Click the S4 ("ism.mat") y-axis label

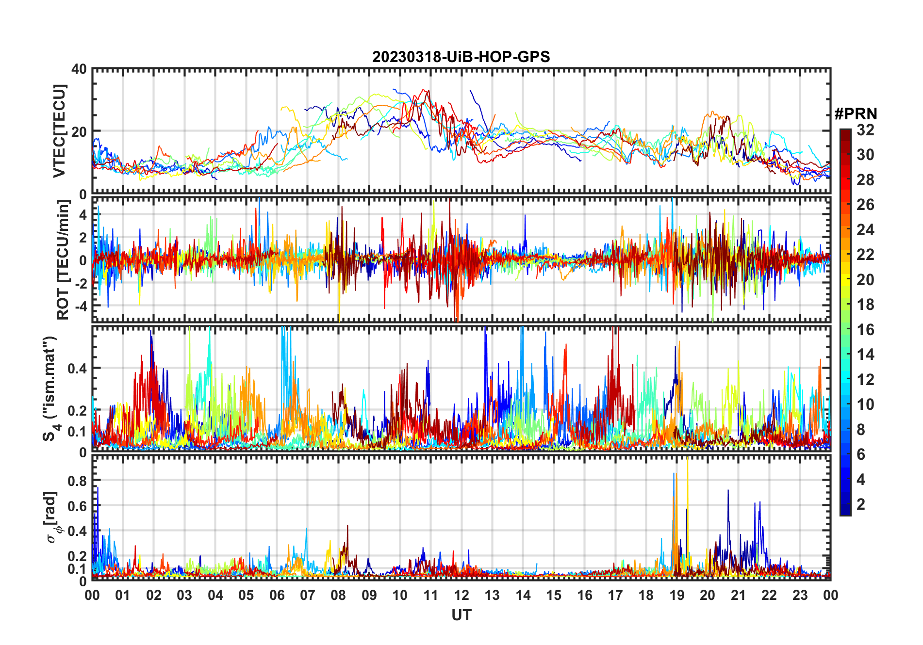coord(50,389)
